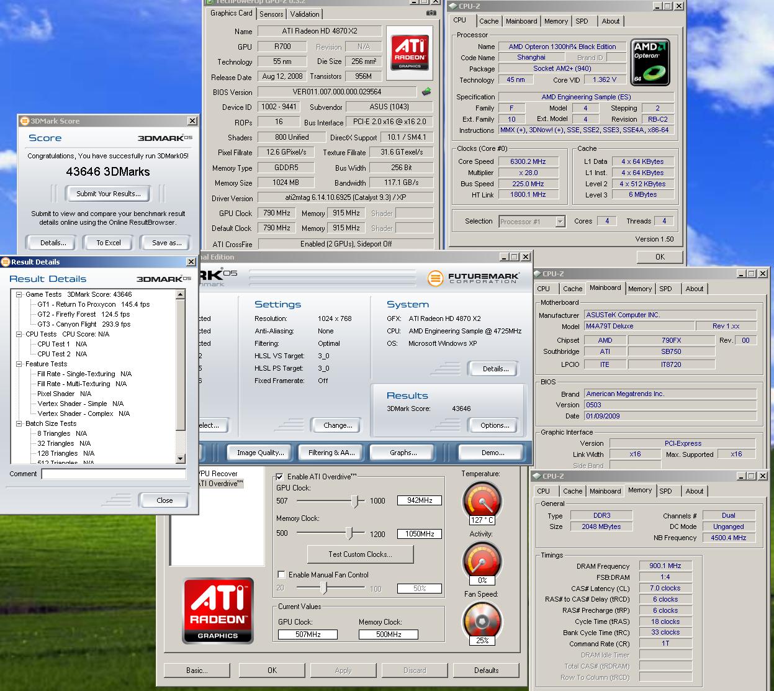Click the OK button in Catalyst
This screenshot has width=774, height=691.
(272, 671)
